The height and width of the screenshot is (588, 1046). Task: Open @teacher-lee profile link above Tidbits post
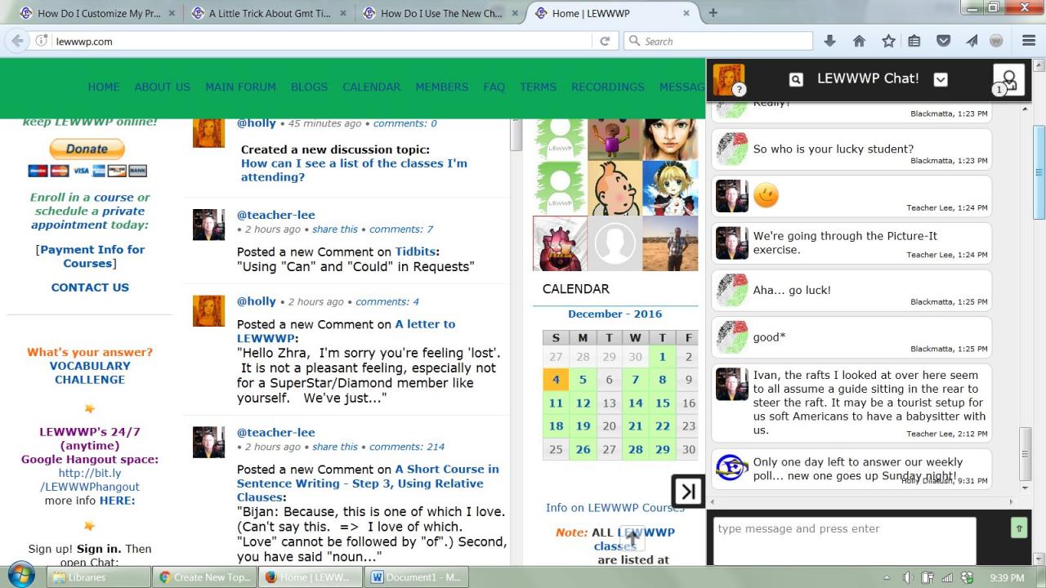276,215
